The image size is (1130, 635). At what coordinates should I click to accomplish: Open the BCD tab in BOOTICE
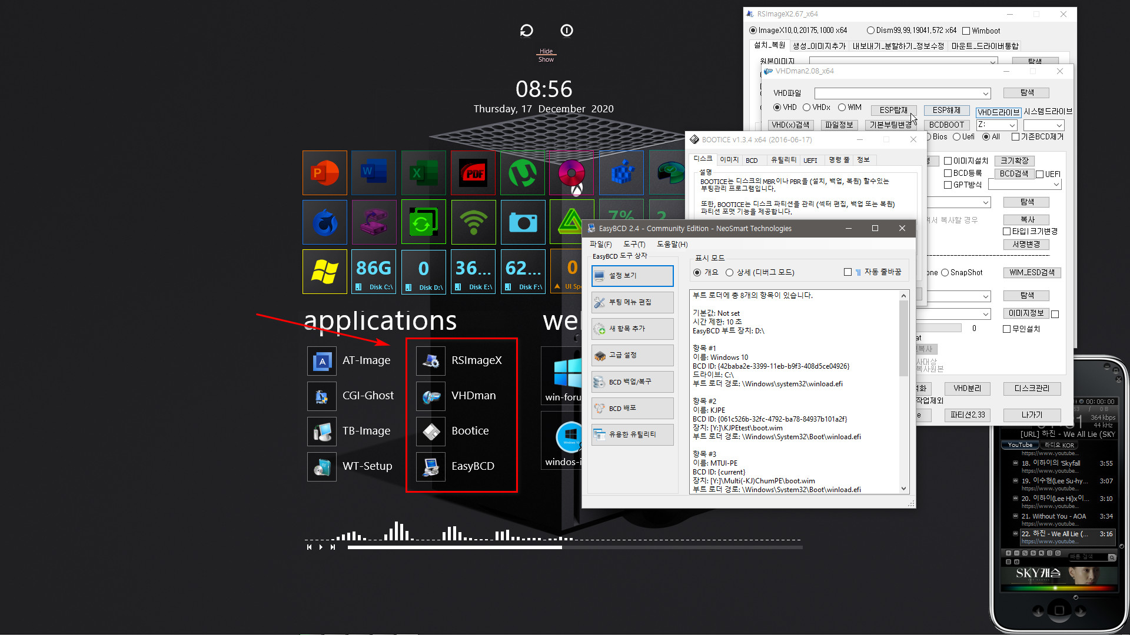(752, 161)
